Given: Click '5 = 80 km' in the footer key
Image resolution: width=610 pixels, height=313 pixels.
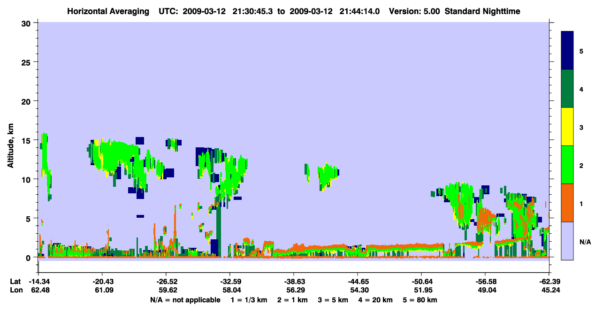Looking at the screenshot, I should 420,300.
